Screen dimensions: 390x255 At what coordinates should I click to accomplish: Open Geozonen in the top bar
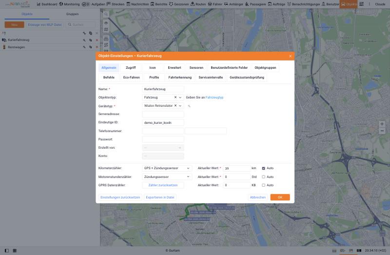[179, 4]
